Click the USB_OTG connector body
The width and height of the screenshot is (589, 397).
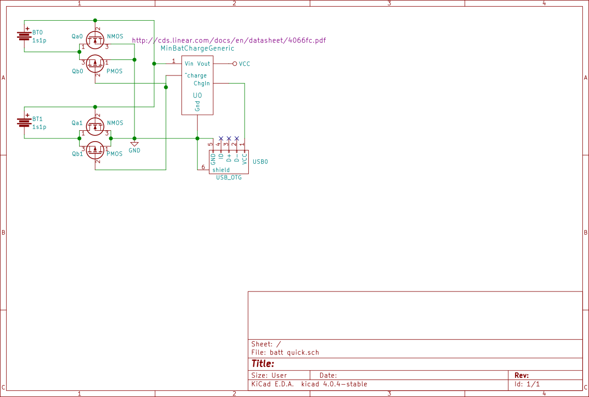pyautogui.click(x=229, y=162)
